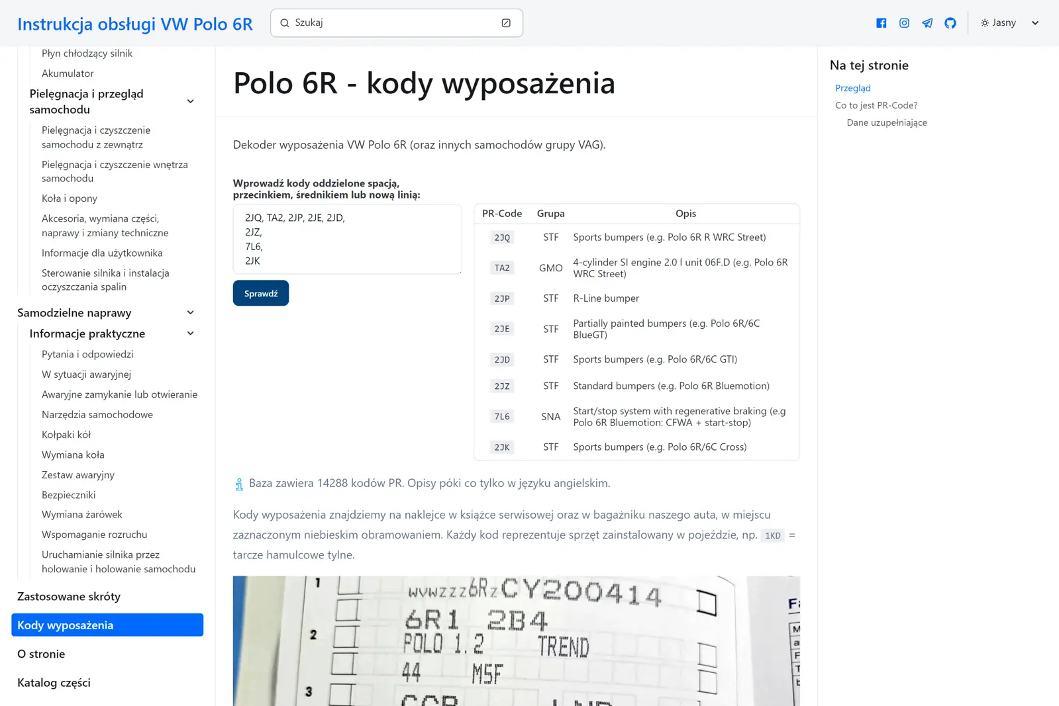
Task: Click the Polo 6R - kody wyposażenia heading
Action: click(x=425, y=83)
